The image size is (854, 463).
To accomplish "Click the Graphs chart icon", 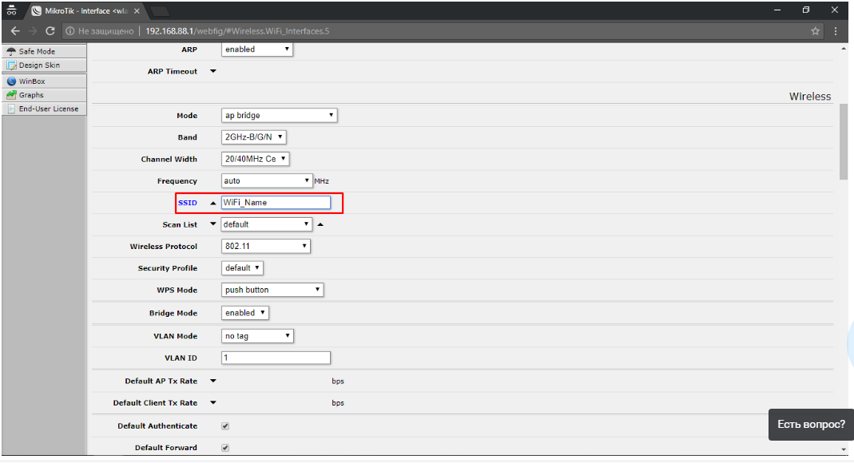I will [11, 95].
